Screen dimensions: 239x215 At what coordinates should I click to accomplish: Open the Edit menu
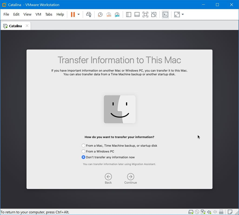tap(16, 14)
